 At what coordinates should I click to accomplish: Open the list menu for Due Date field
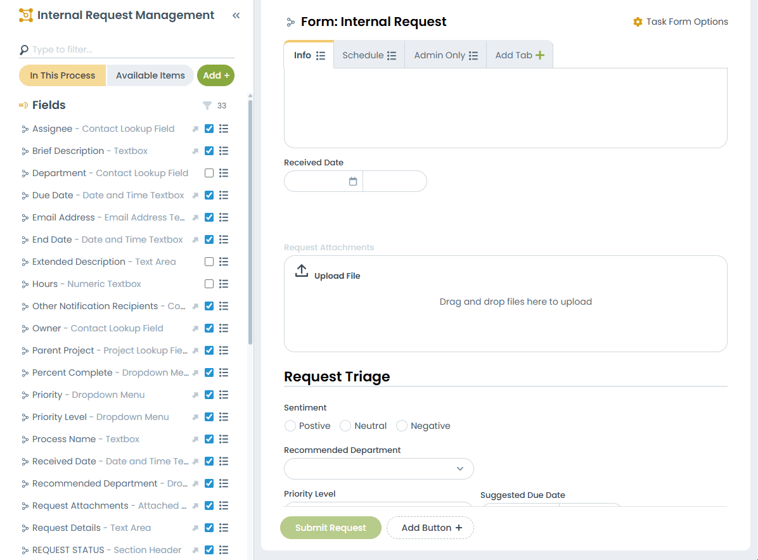pos(223,195)
